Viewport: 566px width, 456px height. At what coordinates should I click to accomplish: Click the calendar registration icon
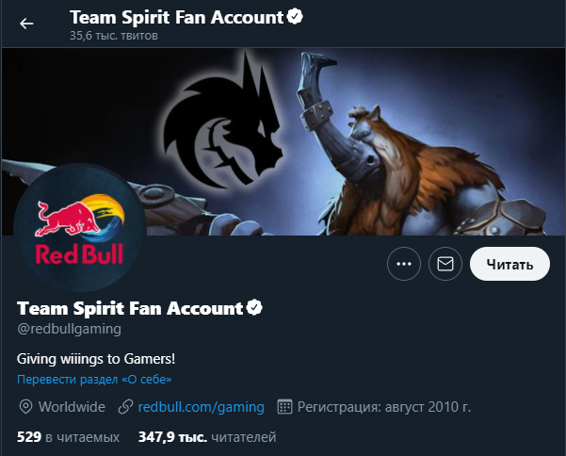click(x=284, y=407)
